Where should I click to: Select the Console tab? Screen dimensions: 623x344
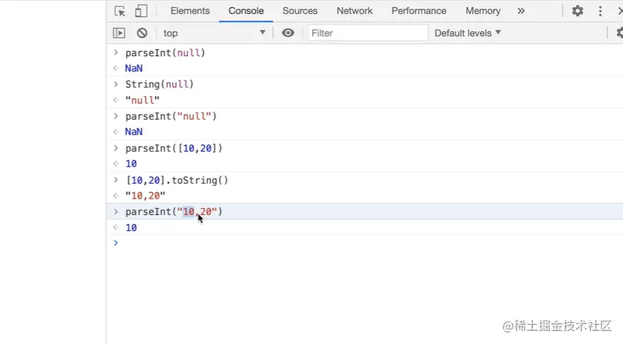pos(246,11)
